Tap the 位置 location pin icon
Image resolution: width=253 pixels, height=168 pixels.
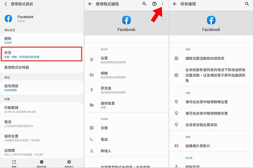click(x=92, y=60)
